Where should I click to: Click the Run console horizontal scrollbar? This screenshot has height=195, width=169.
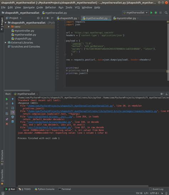click(x=83, y=186)
